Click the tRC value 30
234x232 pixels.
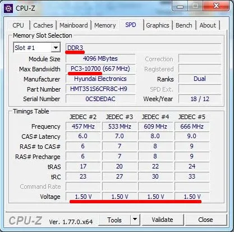pos(155,176)
